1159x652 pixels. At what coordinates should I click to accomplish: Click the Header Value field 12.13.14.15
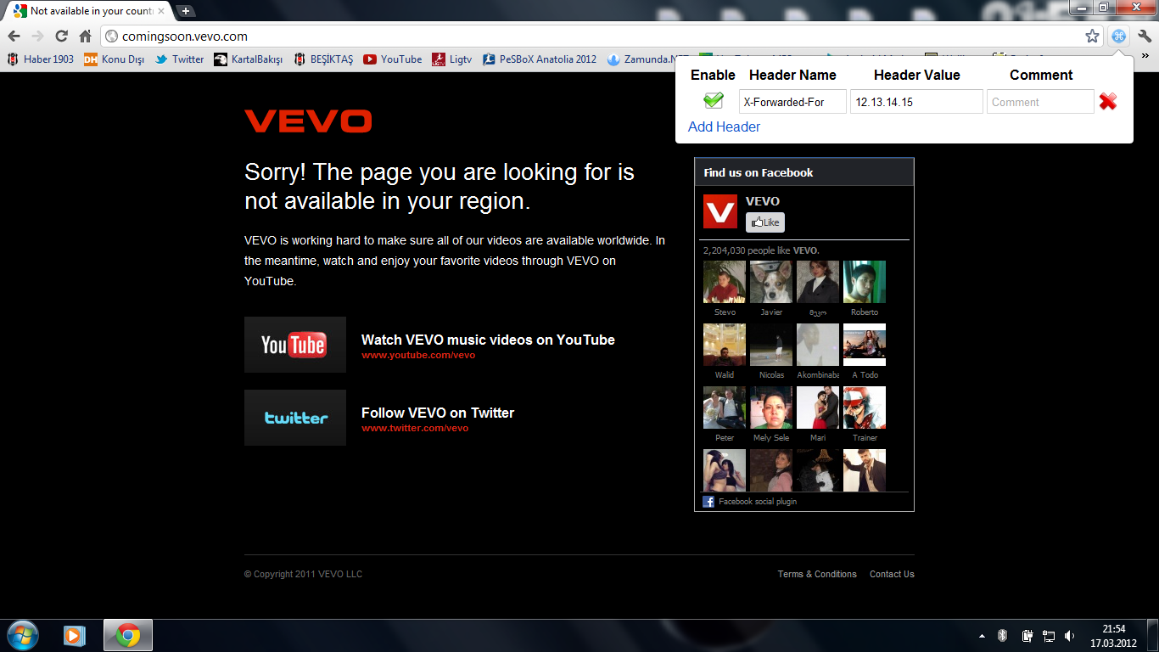click(x=916, y=102)
